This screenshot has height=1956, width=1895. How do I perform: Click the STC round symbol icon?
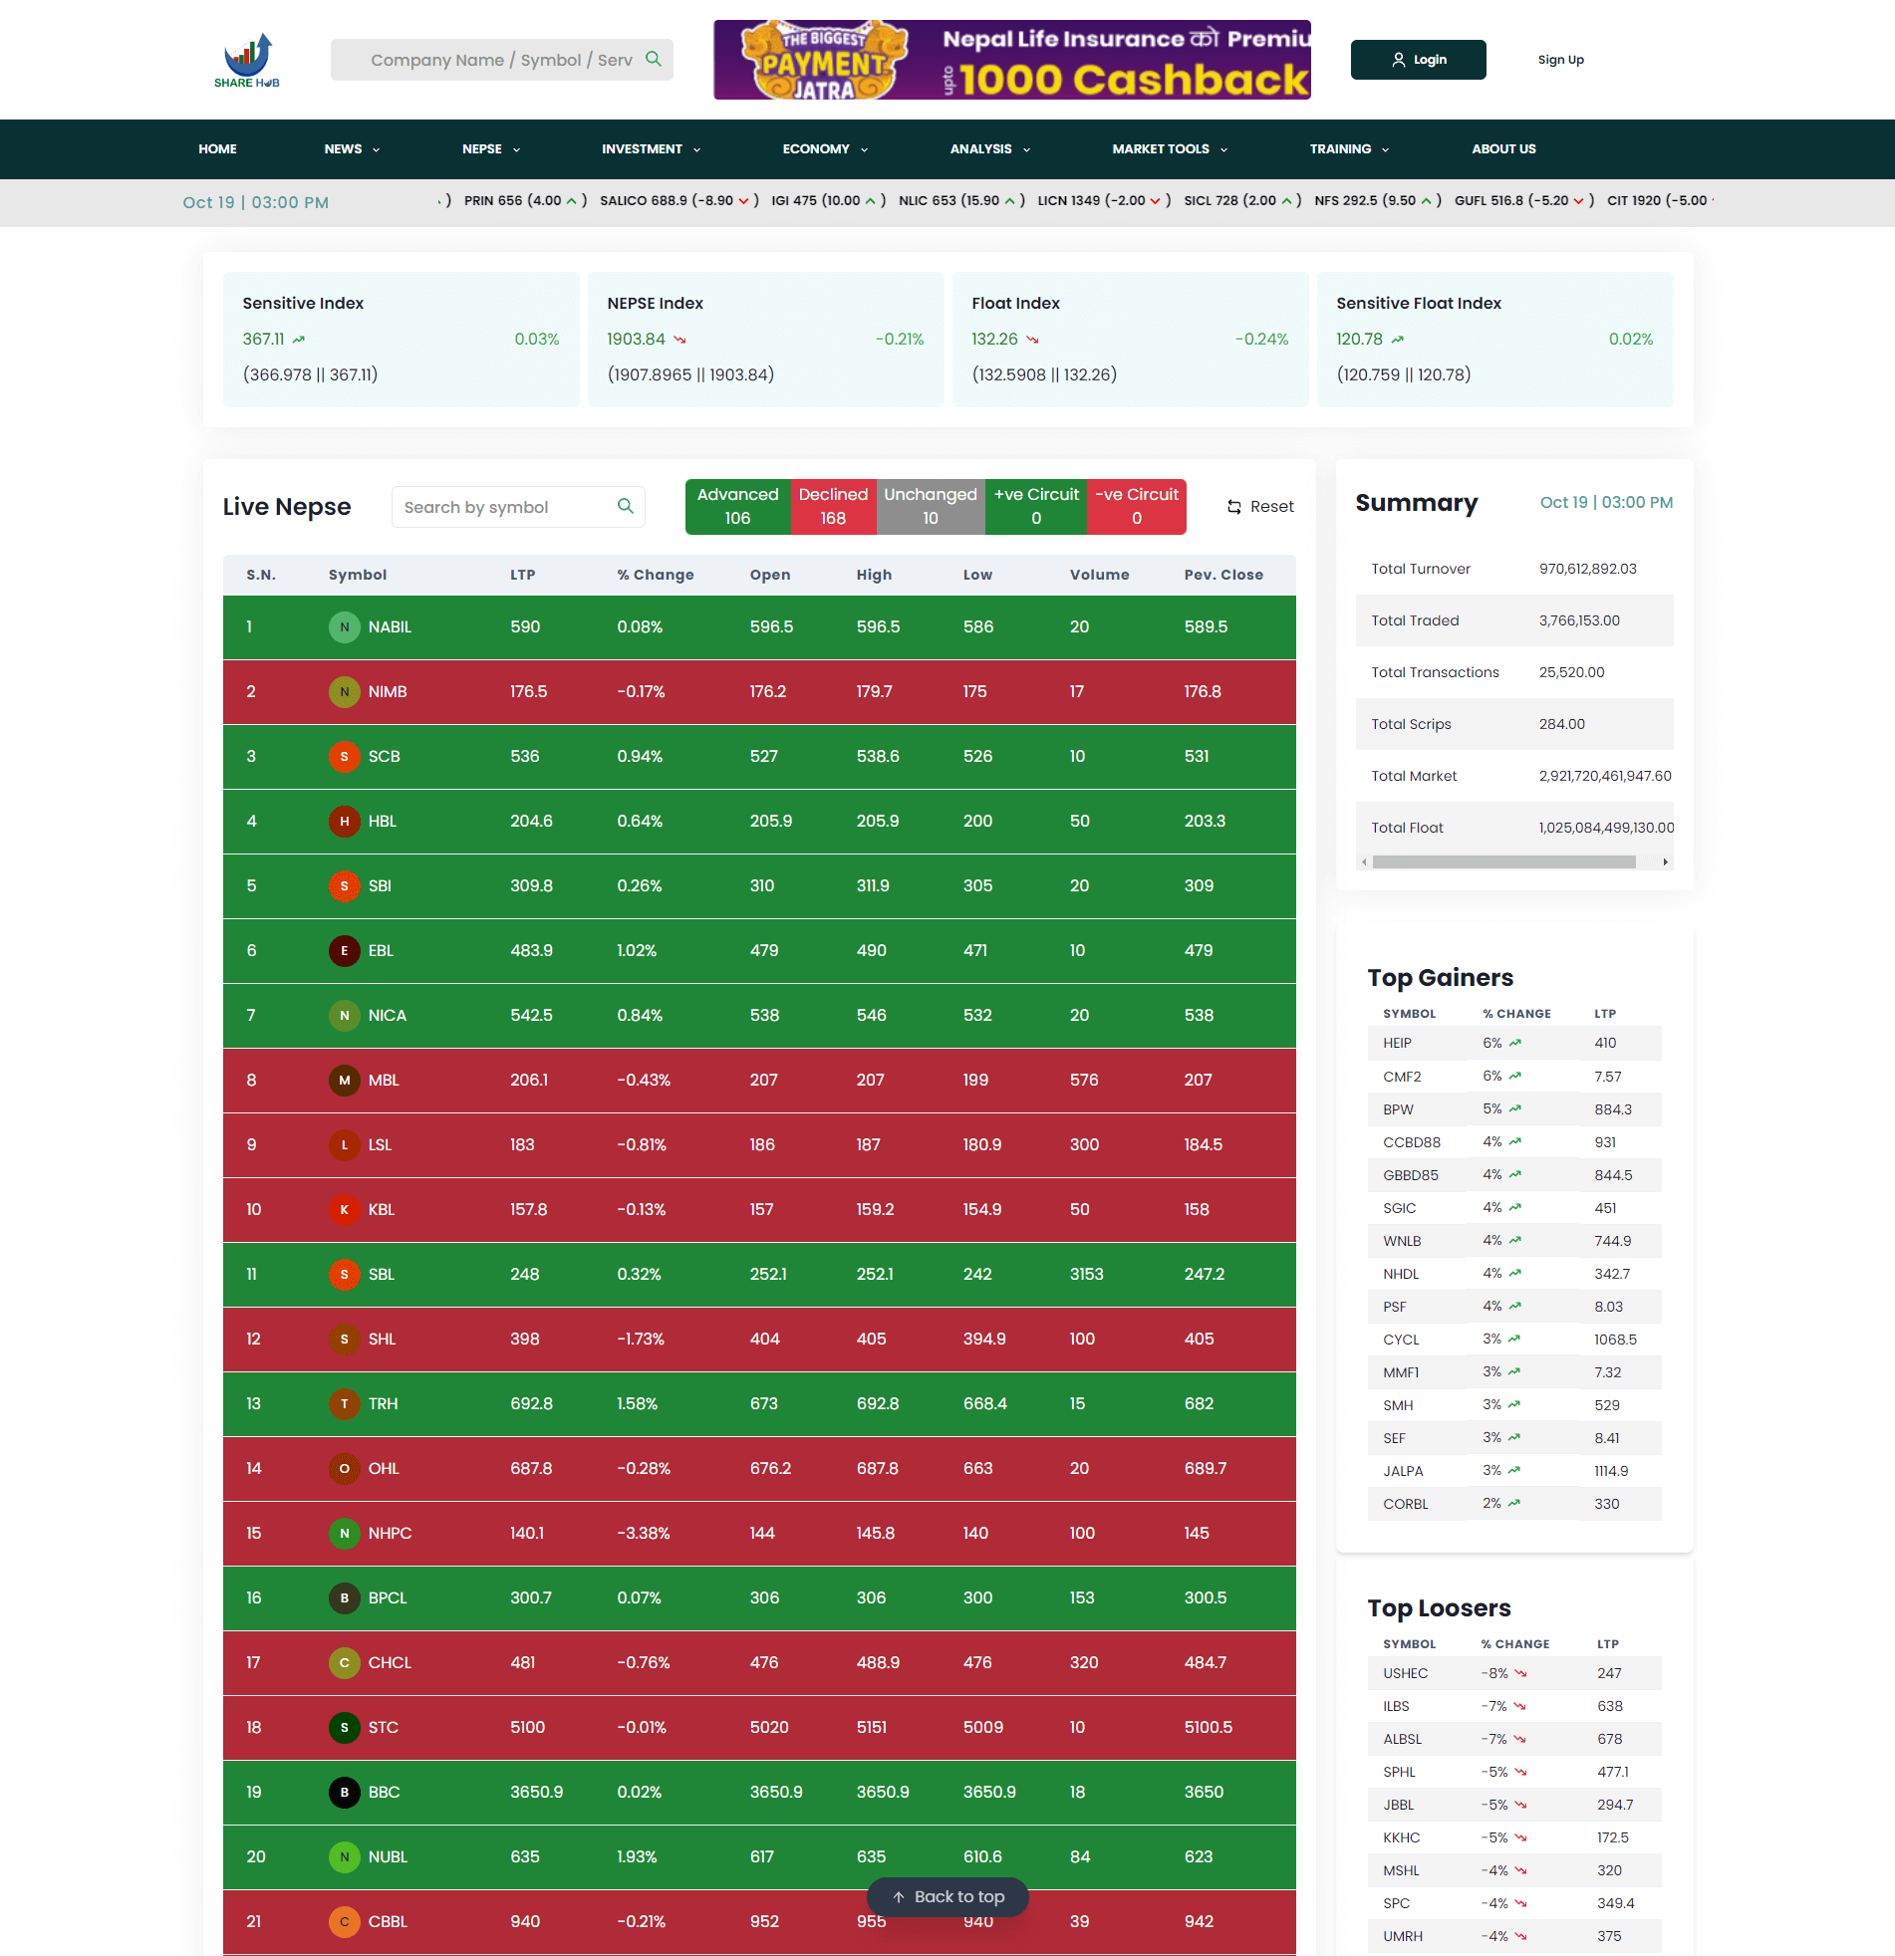[345, 1728]
